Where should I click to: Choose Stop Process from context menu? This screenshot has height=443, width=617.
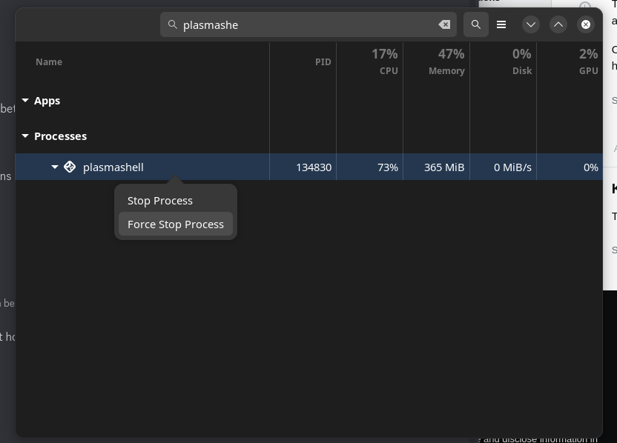[176, 201]
